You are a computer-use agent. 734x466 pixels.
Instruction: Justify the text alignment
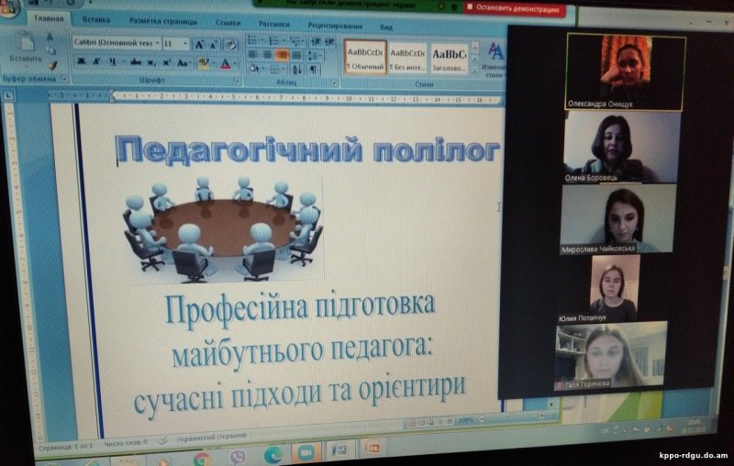(x=296, y=56)
